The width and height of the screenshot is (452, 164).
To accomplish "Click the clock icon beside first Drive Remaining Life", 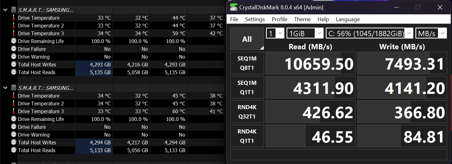I will [14, 41].
